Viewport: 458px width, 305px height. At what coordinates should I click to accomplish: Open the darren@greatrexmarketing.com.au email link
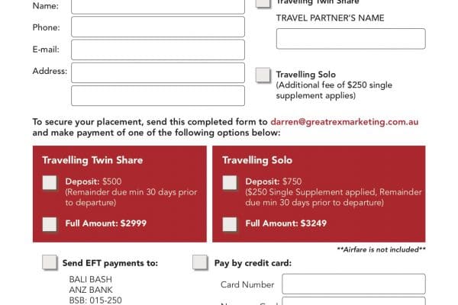pyautogui.click(x=344, y=122)
